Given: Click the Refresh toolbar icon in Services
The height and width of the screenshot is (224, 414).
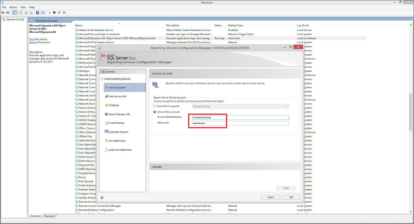Looking at the screenshot, I should (26, 13).
